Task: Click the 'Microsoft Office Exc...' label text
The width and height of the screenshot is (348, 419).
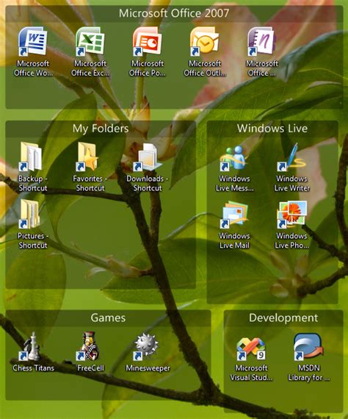Action: click(90, 68)
